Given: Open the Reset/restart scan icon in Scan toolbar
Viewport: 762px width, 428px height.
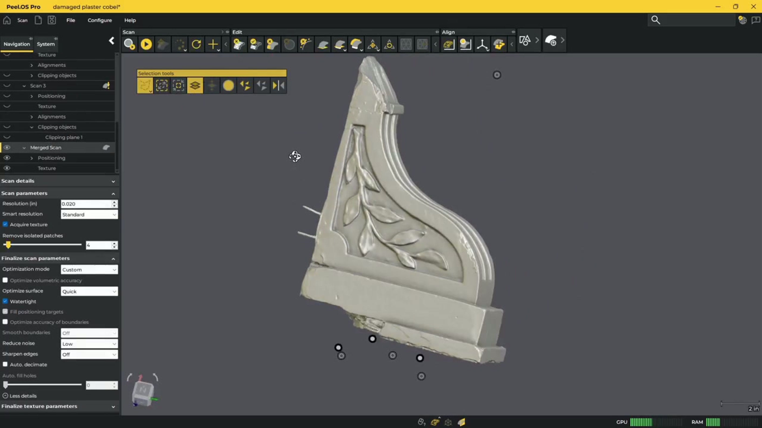Looking at the screenshot, I should 196,44.
